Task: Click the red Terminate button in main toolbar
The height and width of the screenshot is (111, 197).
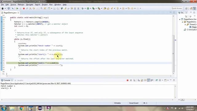Action: tap(24, 8)
